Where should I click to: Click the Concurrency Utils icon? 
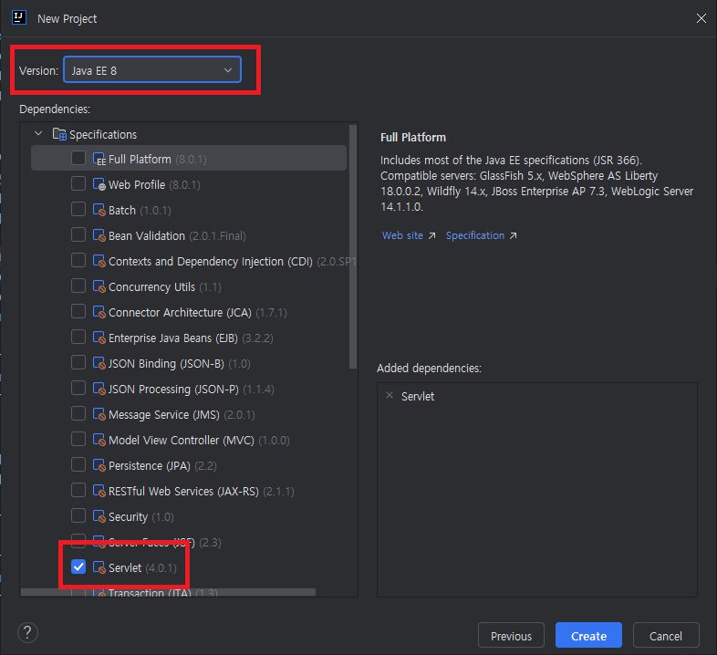click(99, 286)
